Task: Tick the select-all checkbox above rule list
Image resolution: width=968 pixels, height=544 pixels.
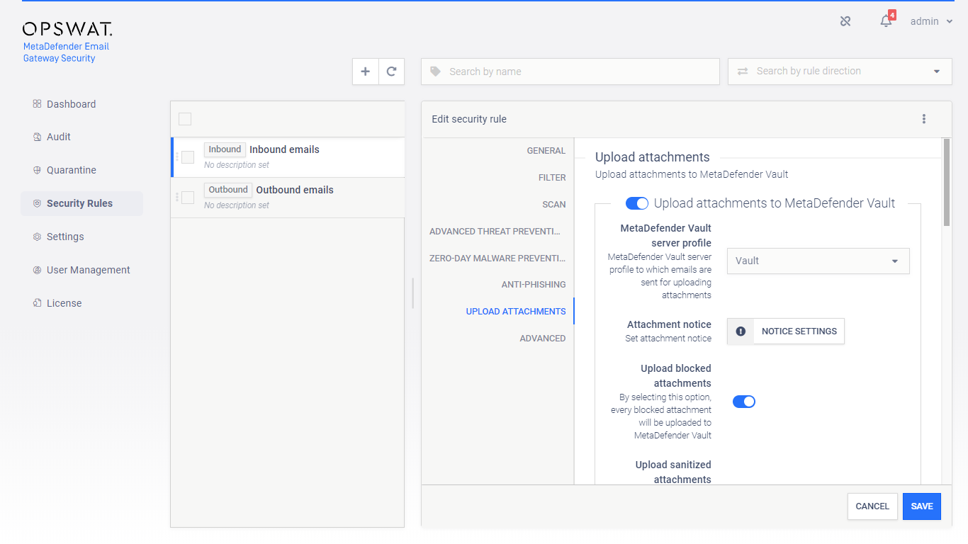Action: (x=185, y=119)
